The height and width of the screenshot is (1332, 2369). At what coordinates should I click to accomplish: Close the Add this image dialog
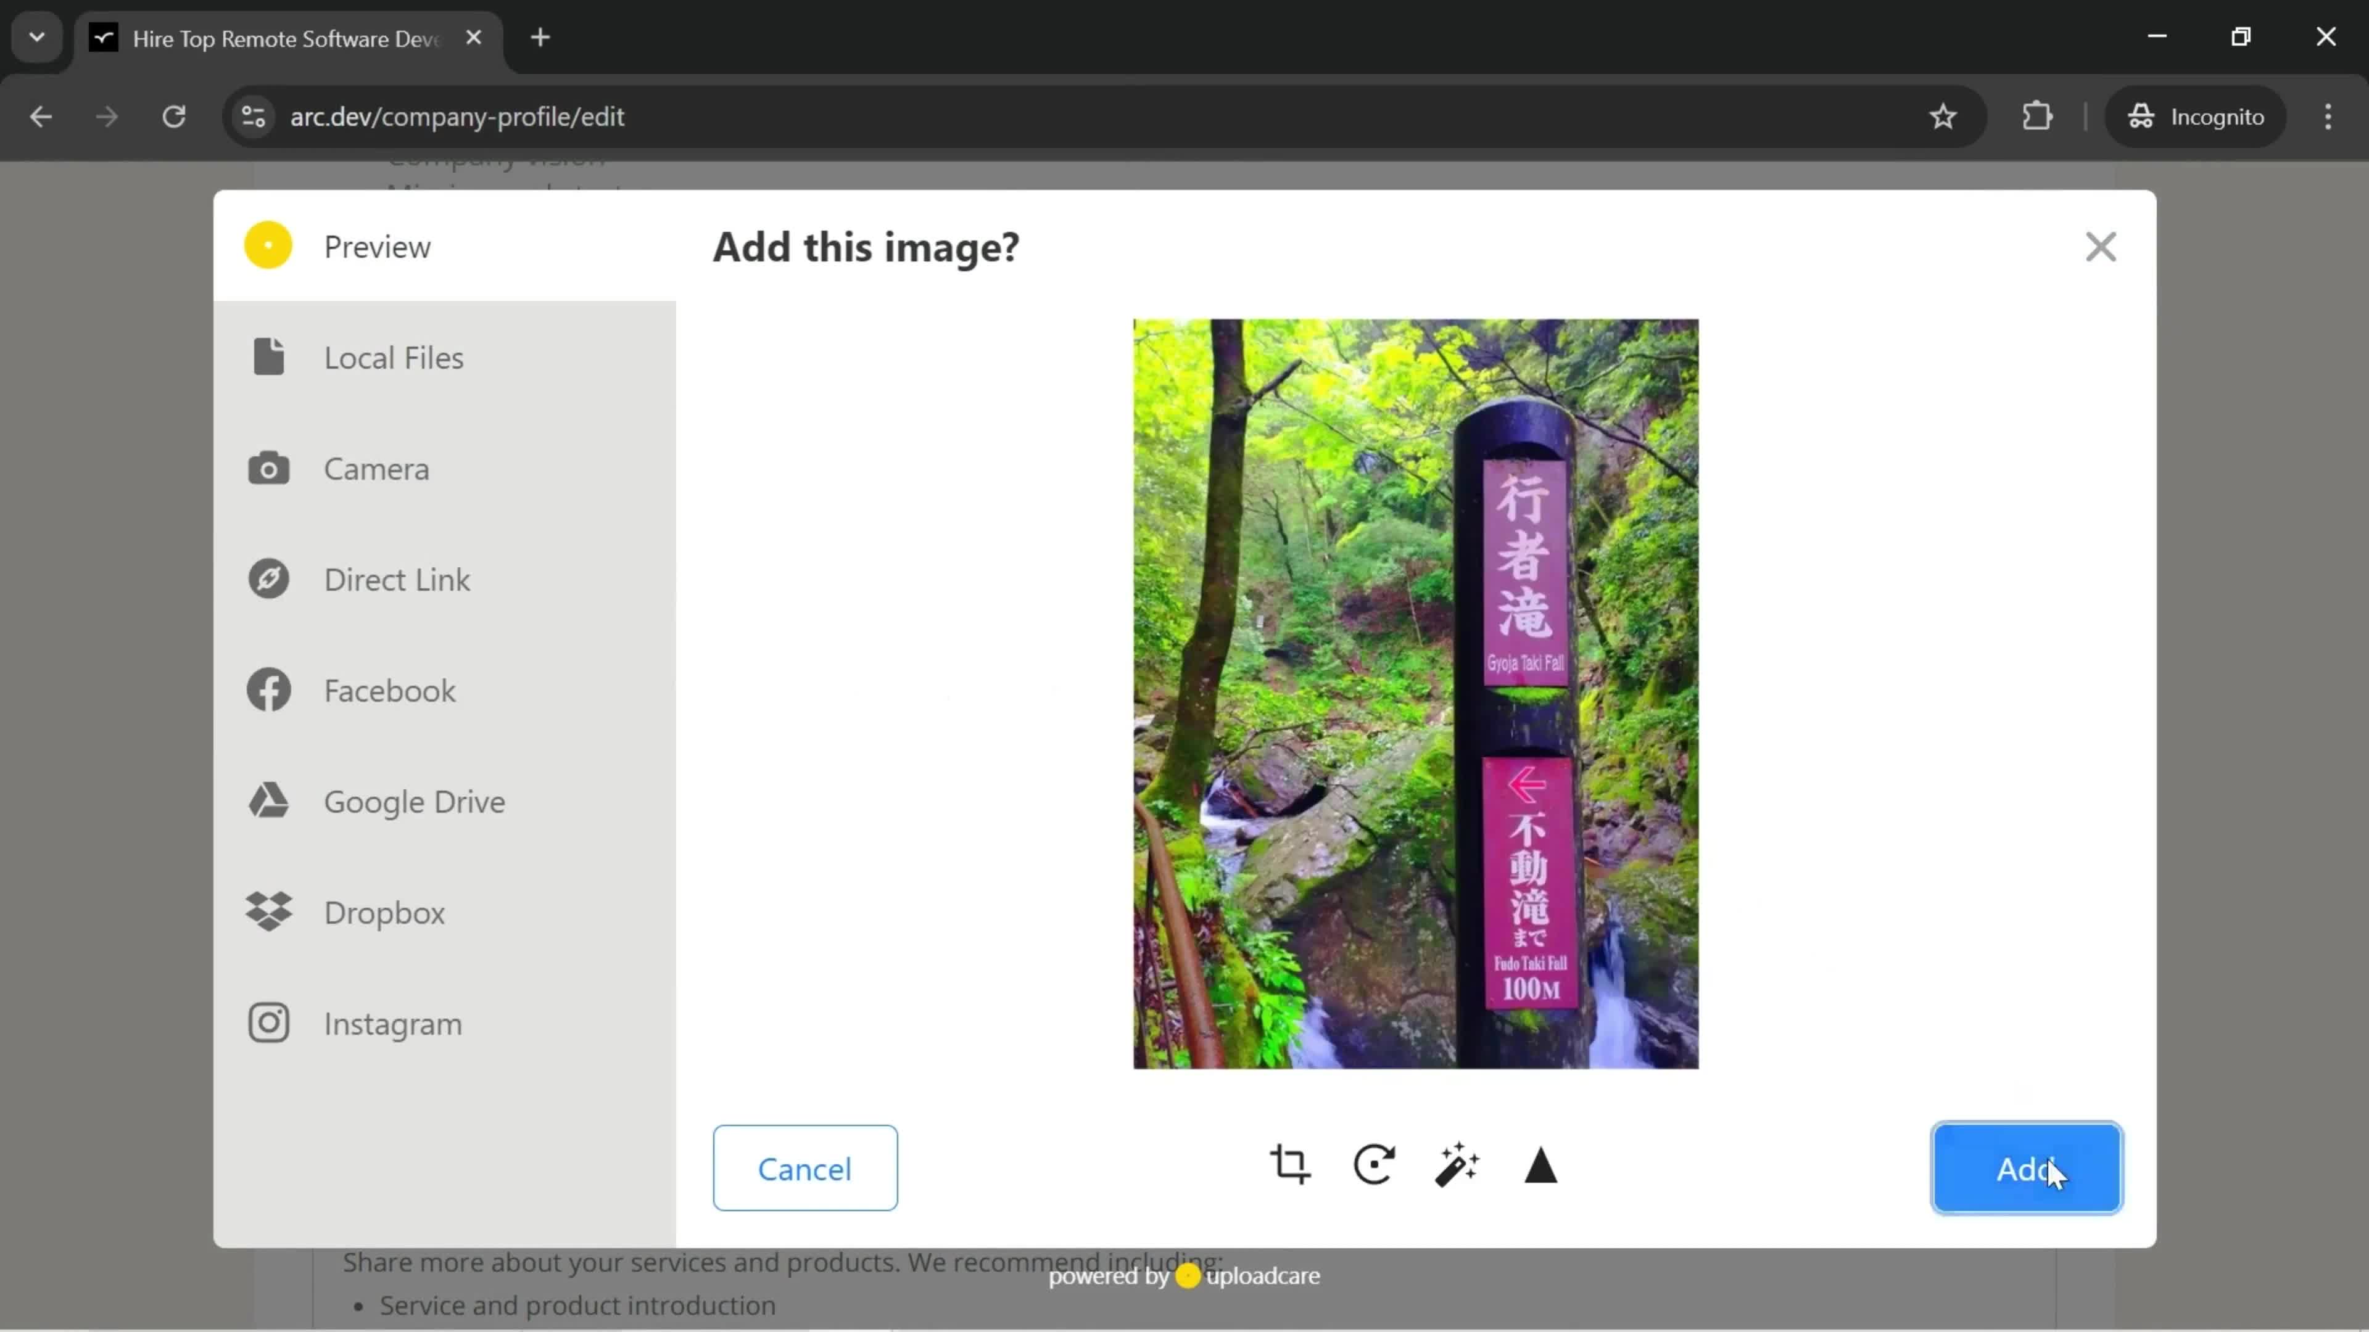[2101, 245]
